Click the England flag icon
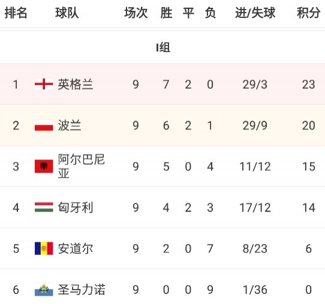 pos(44,84)
